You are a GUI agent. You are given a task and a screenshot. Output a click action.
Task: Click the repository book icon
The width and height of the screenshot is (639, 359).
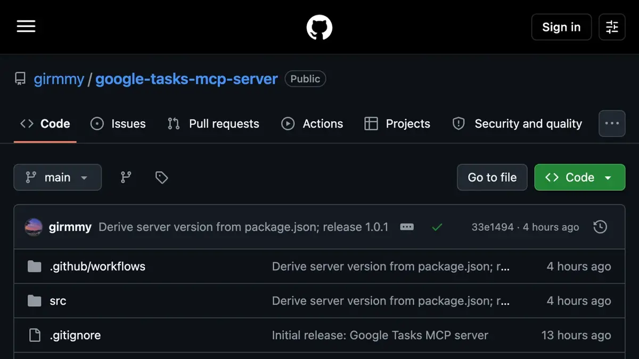click(20, 79)
